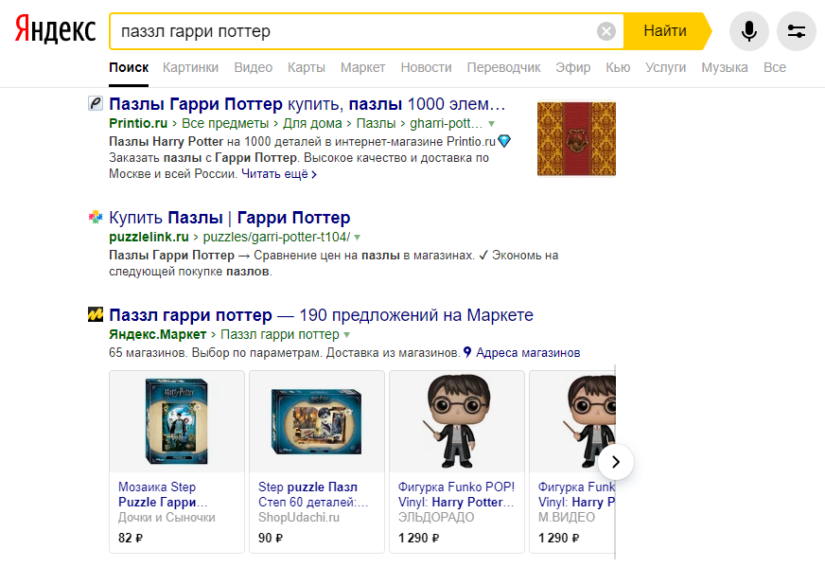The height and width of the screenshot is (567, 825).
Task: Switch to the Картинки tab
Action: [x=190, y=67]
